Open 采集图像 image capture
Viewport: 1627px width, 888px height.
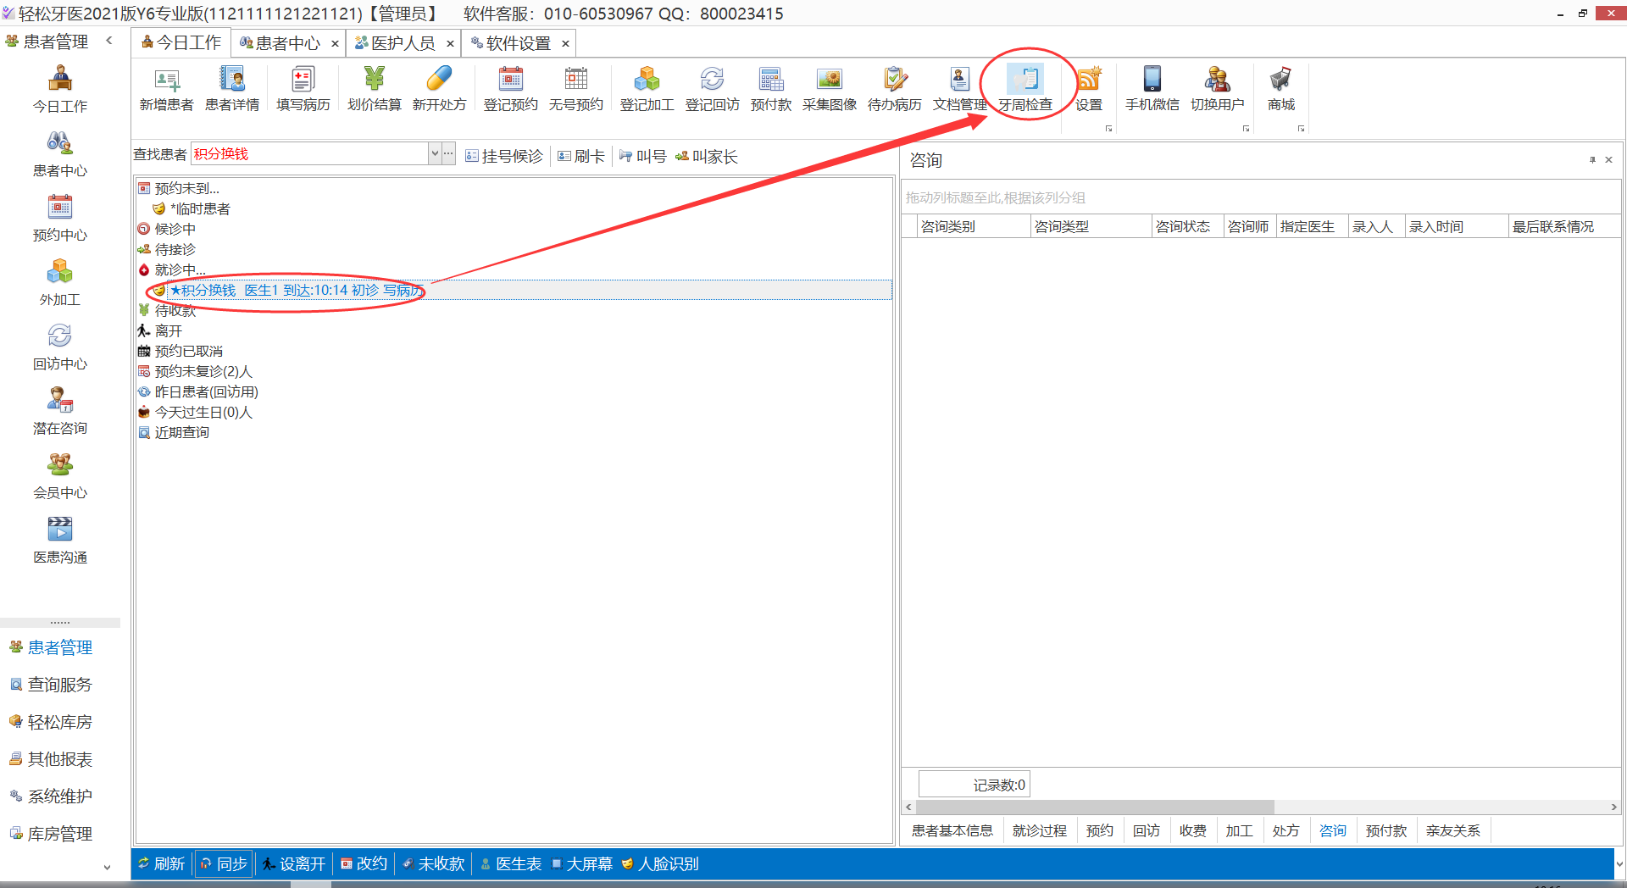point(830,89)
